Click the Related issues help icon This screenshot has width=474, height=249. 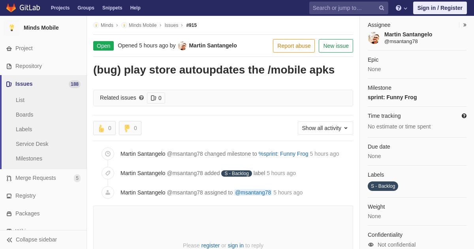tap(141, 98)
